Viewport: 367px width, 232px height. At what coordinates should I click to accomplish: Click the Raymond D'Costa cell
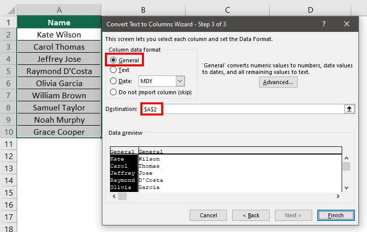coord(59,71)
